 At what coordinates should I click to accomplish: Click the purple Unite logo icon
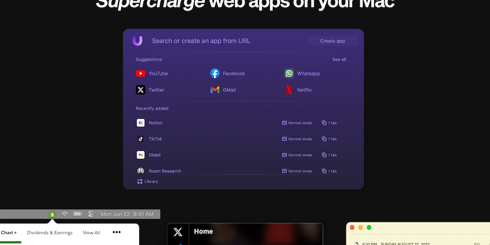pos(137,41)
